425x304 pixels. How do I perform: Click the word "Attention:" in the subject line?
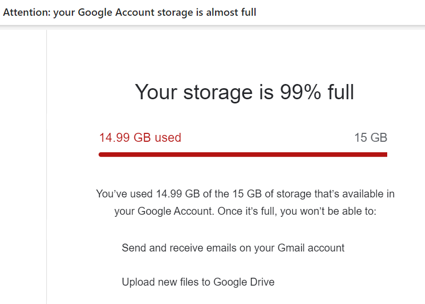tap(26, 12)
